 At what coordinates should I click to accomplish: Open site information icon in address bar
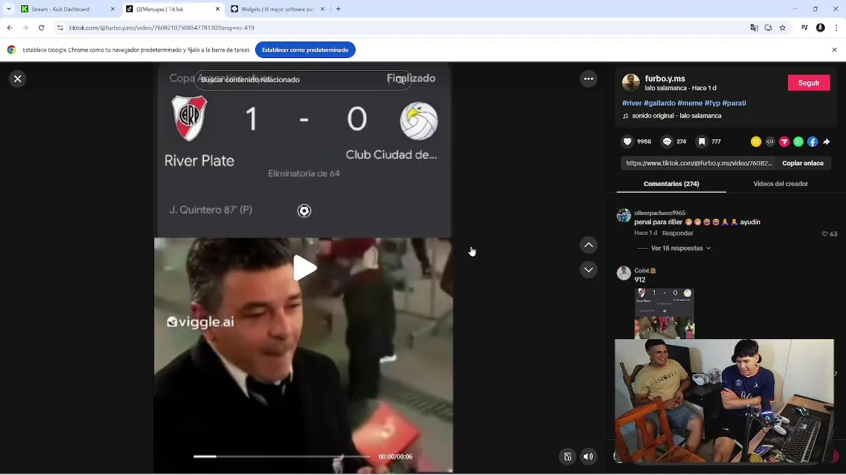pos(60,28)
